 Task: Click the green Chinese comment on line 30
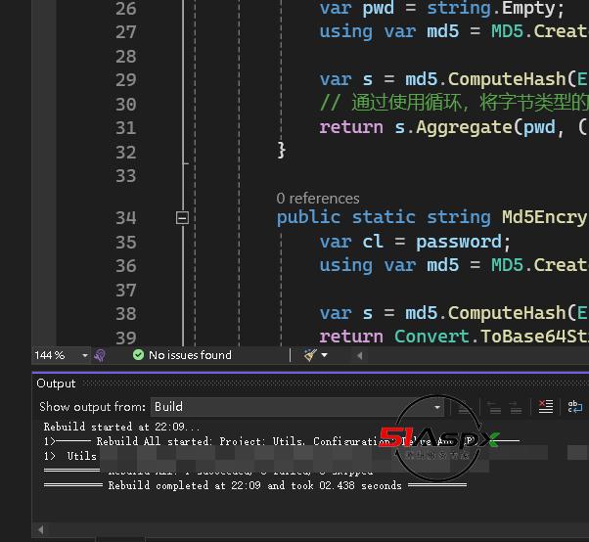point(454,104)
